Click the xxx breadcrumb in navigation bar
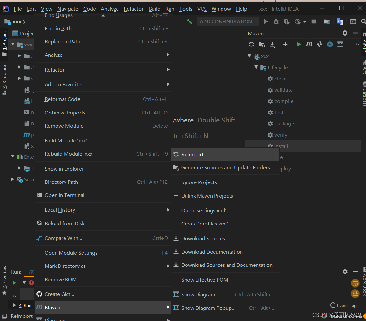The height and width of the screenshot is (321, 366). point(17,22)
